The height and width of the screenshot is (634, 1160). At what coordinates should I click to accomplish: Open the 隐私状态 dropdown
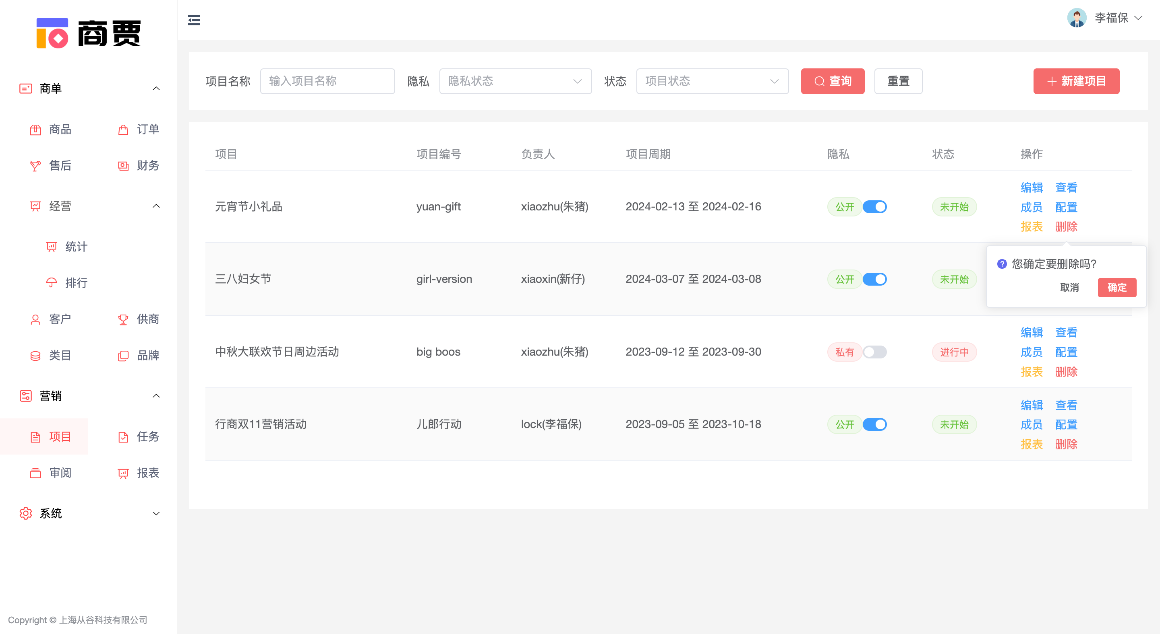(x=515, y=81)
